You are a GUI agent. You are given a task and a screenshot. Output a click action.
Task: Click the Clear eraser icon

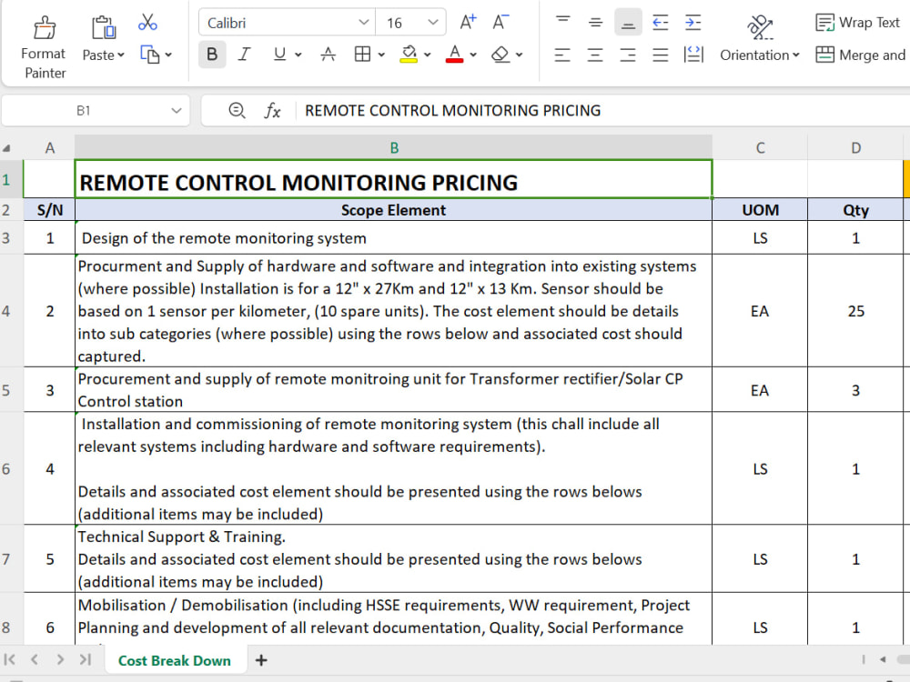(500, 55)
